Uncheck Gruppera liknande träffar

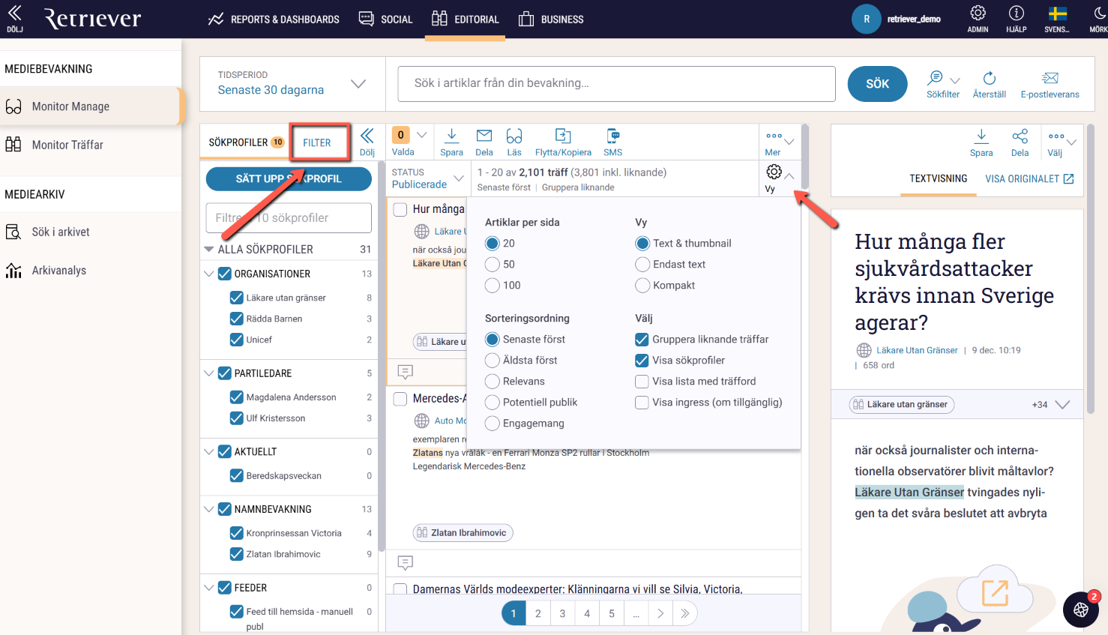[x=642, y=339]
